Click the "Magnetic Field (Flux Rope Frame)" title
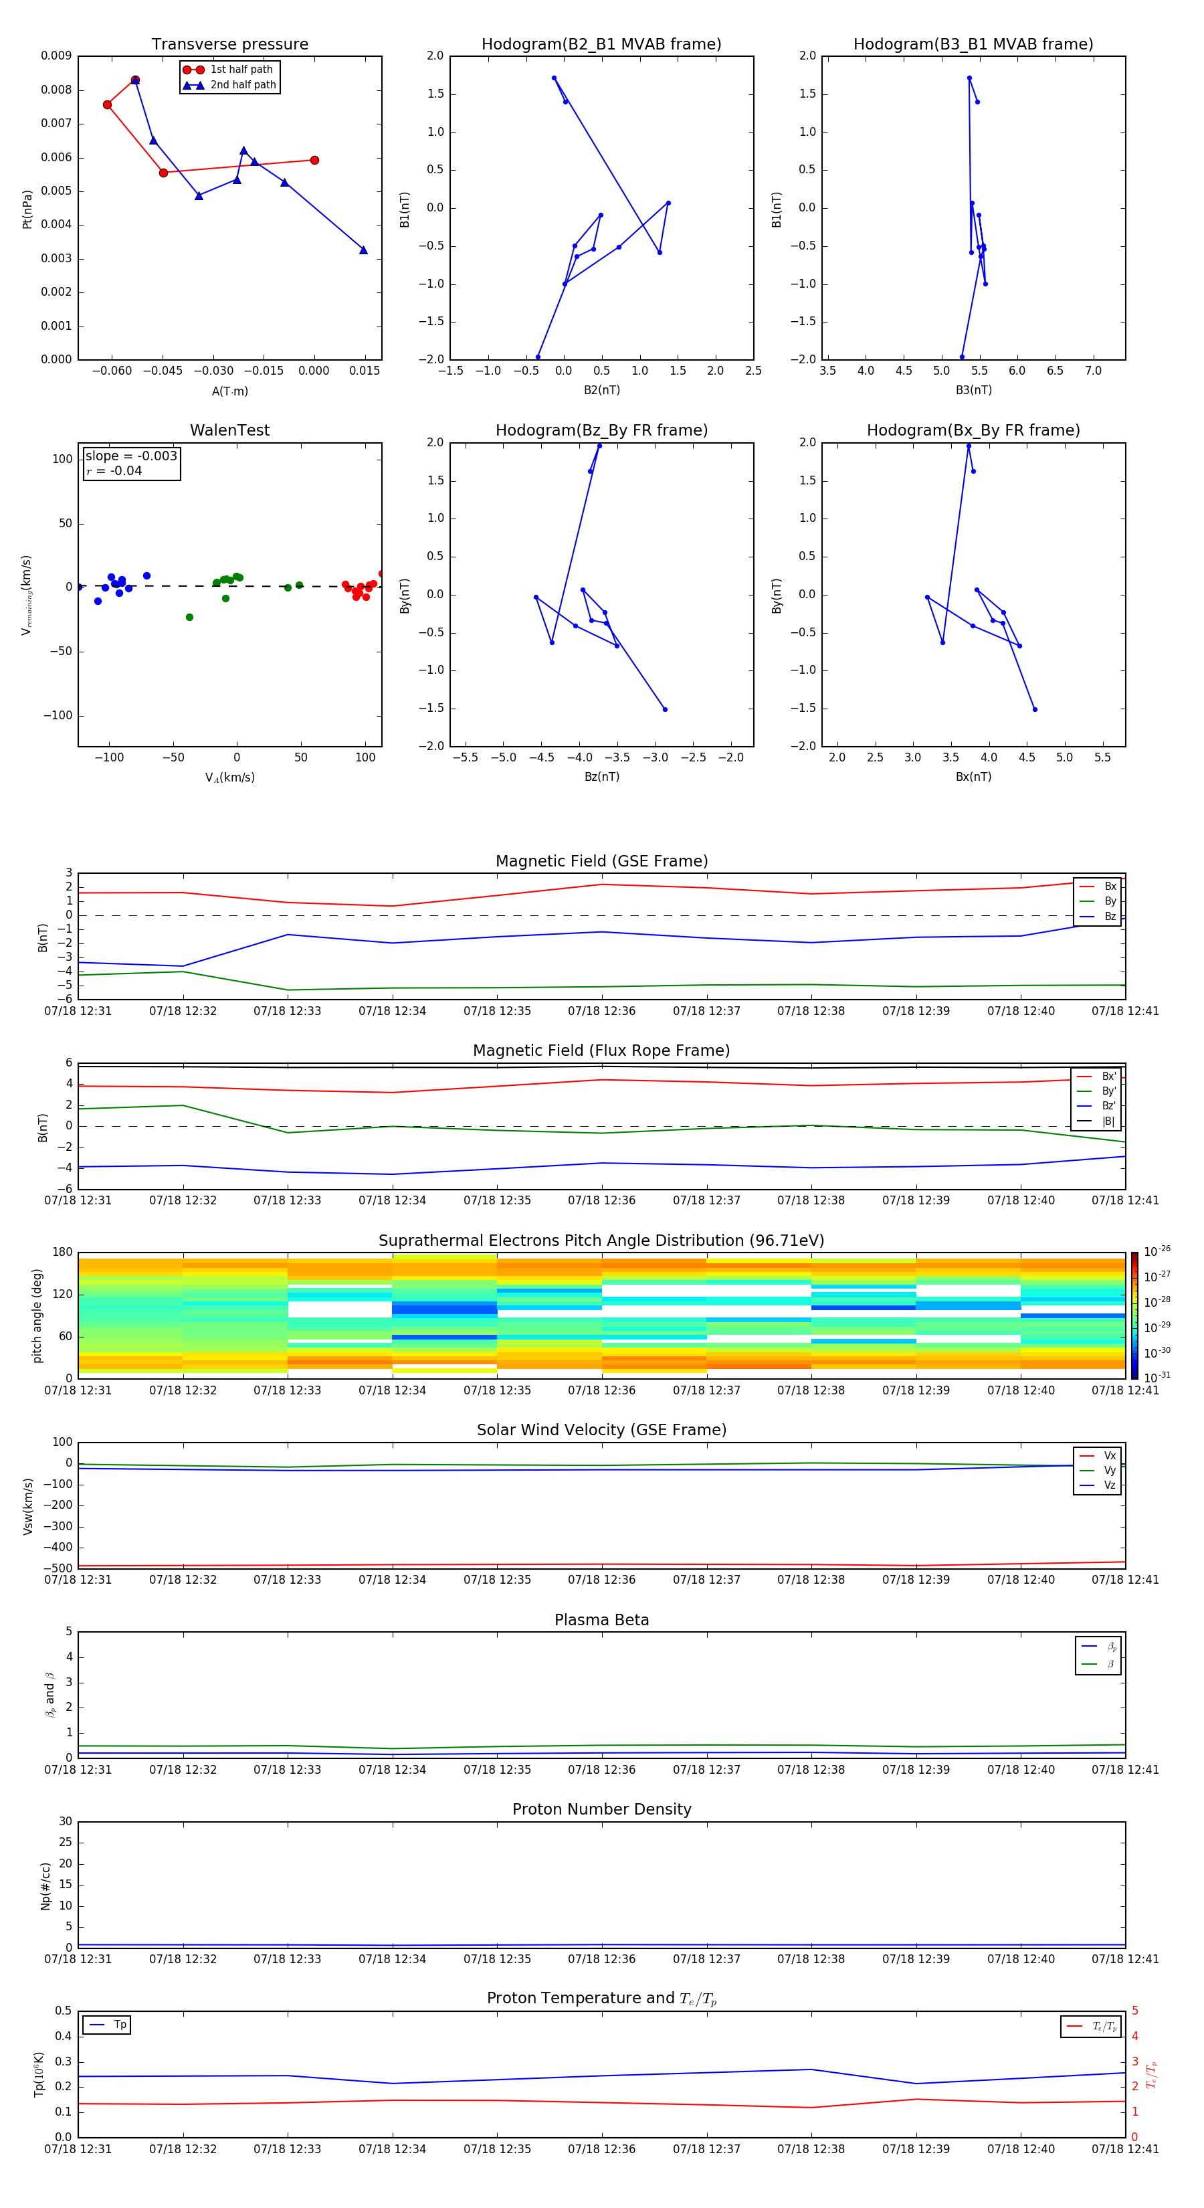This screenshot has width=1204, height=2208. pyautogui.click(x=601, y=1051)
